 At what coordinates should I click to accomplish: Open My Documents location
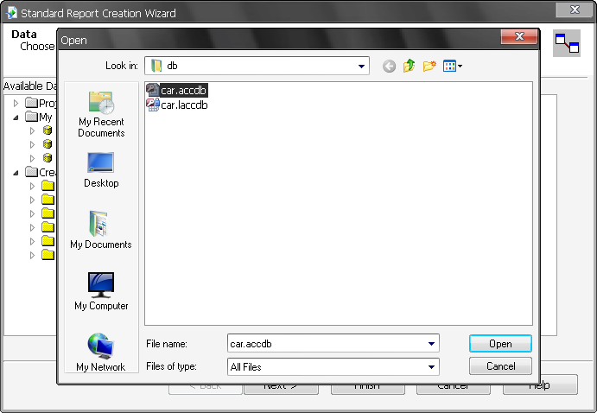coord(101,230)
